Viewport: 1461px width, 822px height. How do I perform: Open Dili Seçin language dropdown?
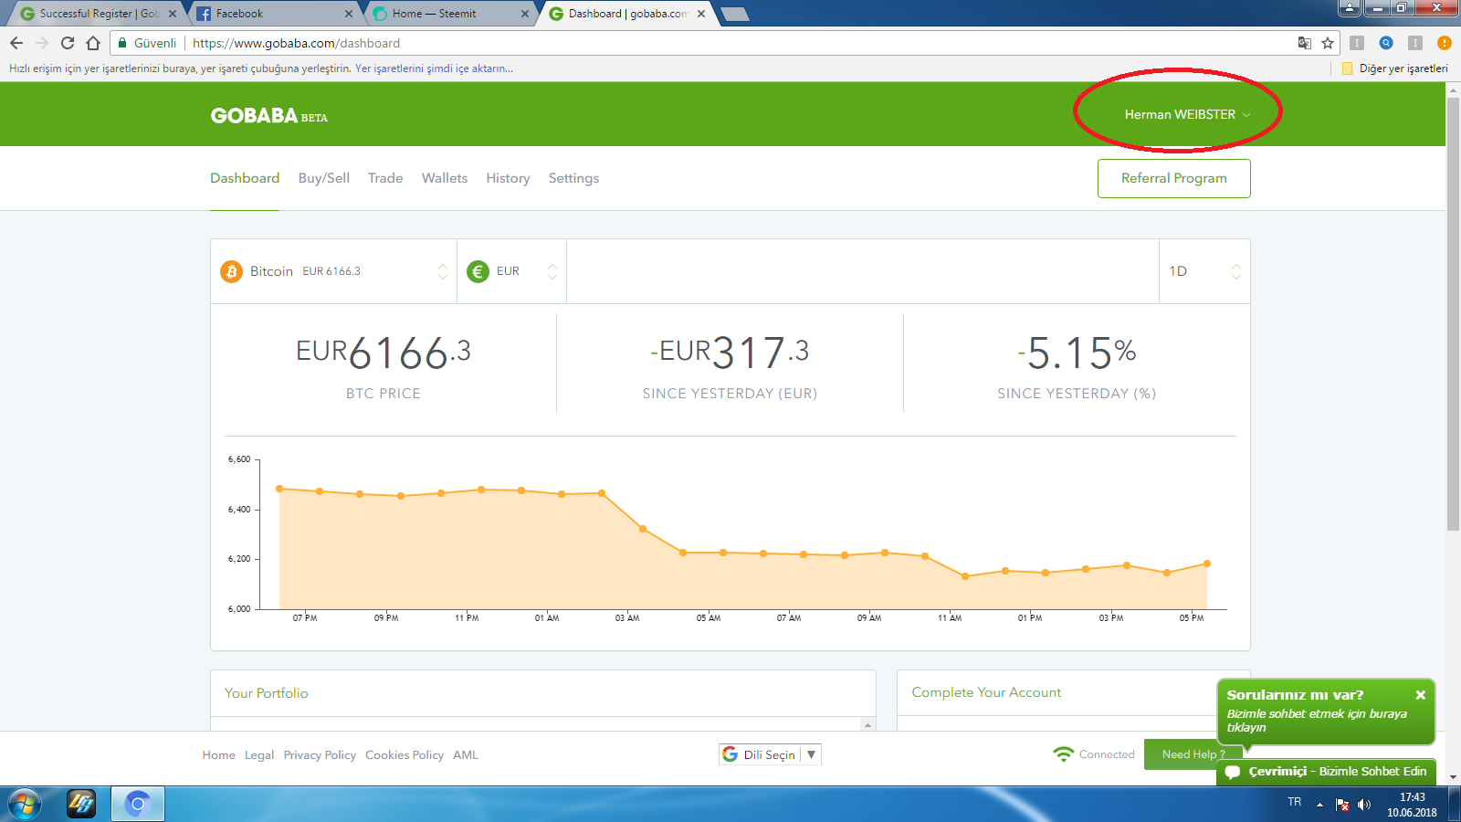coord(770,754)
